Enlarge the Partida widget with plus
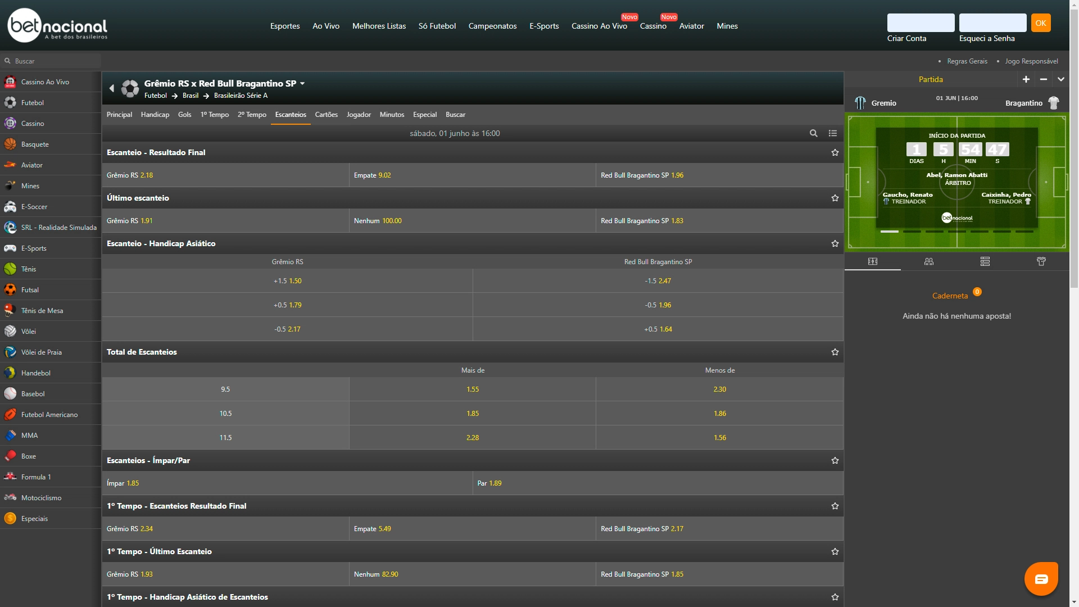 pyautogui.click(x=1026, y=79)
